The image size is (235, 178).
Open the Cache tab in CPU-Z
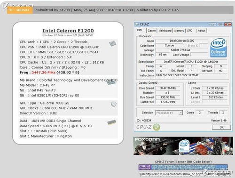click(152, 31)
